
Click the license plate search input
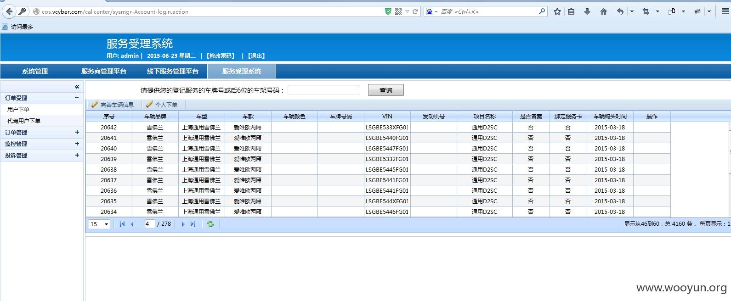[x=324, y=90]
